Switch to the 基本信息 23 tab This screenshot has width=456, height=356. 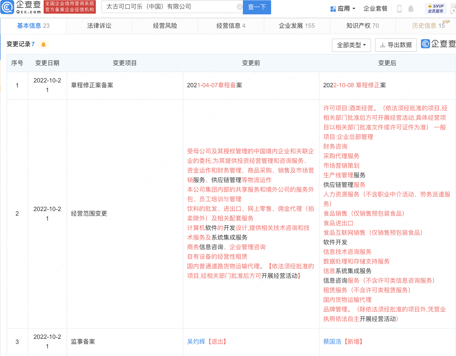tap(33, 26)
